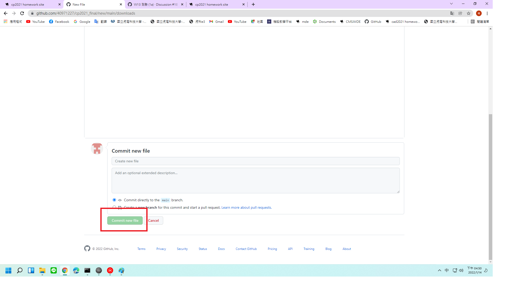
Task: Switch to the New File tab
Action: click(94, 4)
